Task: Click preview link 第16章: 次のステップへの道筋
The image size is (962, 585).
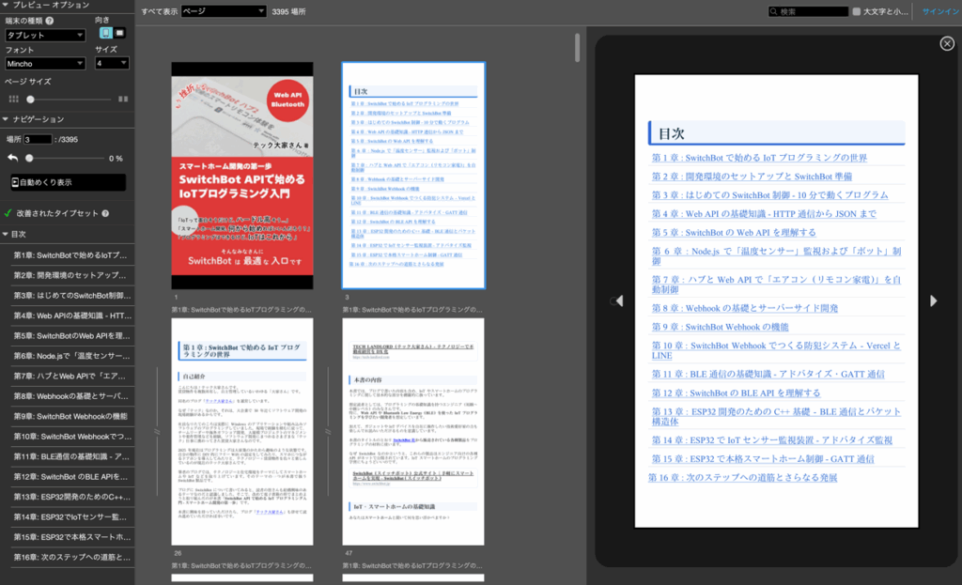Action: 742,478
